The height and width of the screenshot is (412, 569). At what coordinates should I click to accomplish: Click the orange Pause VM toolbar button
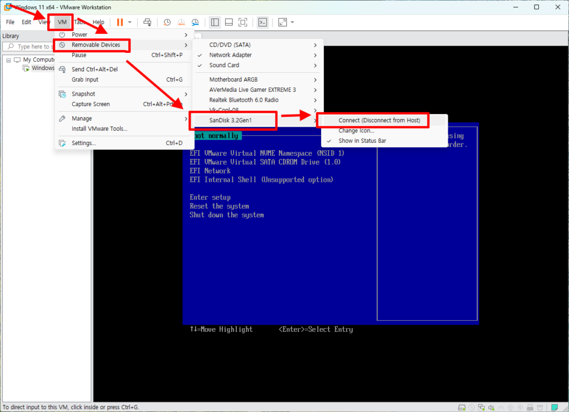120,22
